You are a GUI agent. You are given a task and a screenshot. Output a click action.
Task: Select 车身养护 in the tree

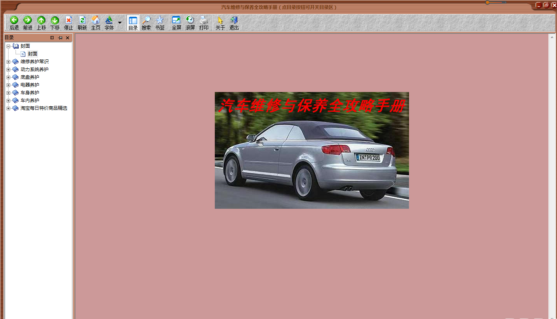[30, 93]
